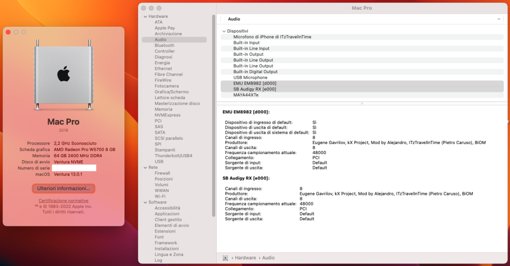Select Memoria in the sidebar

163,110
